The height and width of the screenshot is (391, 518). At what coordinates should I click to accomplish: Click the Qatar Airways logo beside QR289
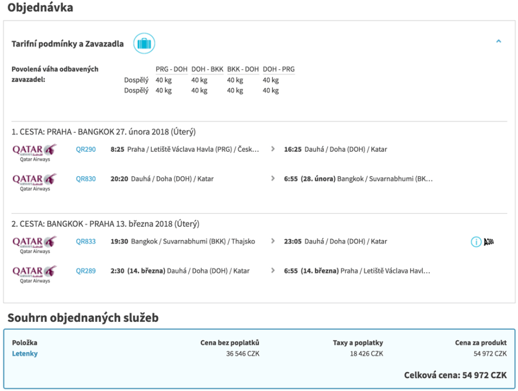coord(35,273)
